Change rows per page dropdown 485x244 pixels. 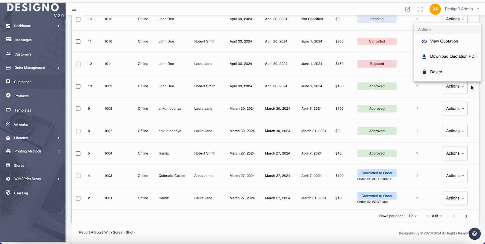413,216
